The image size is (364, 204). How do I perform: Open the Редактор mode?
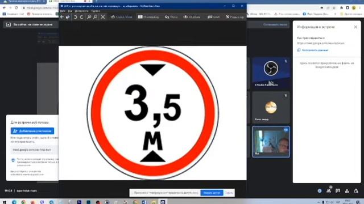click(x=235, y=17)
